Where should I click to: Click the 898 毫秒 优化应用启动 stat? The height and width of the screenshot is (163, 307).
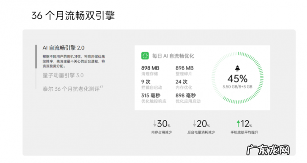tap(188, 98)
